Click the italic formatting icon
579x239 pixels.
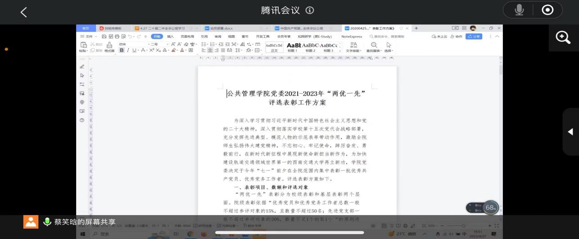(128, 50)
